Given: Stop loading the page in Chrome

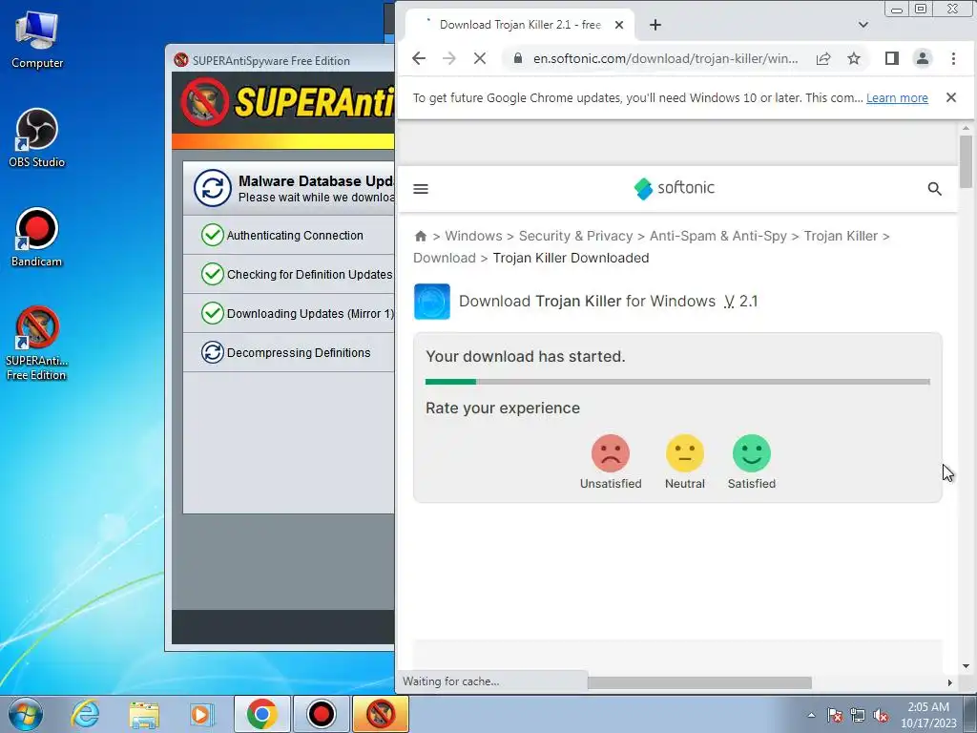Looking at the screenshot, I should [480, 58].
